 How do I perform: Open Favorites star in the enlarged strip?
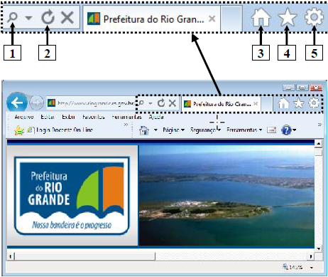[x=287, y=17]
